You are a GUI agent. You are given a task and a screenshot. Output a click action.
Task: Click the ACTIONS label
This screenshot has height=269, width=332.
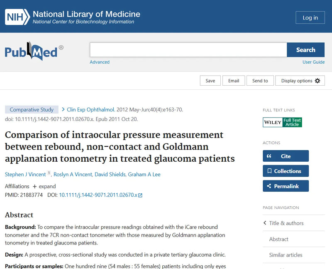[271, 143]
